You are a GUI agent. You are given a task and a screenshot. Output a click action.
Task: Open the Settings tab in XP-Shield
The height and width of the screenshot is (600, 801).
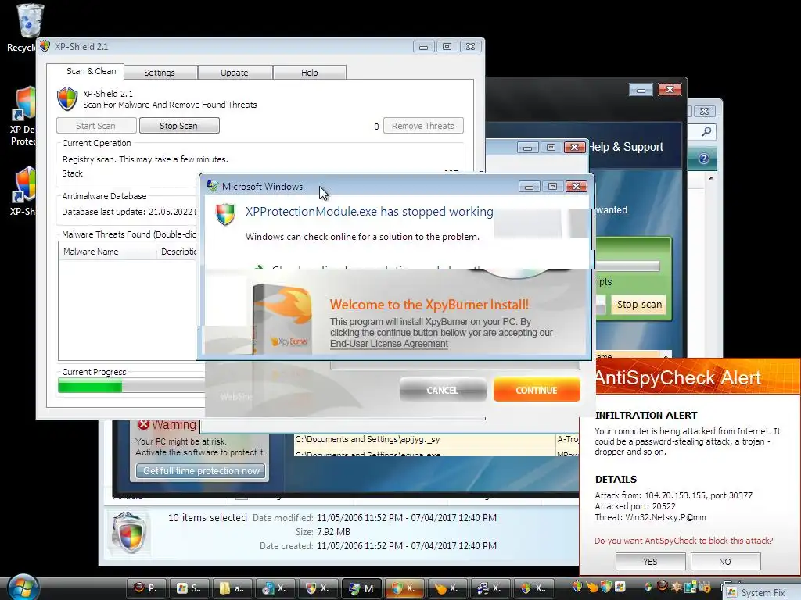[160, 73]
